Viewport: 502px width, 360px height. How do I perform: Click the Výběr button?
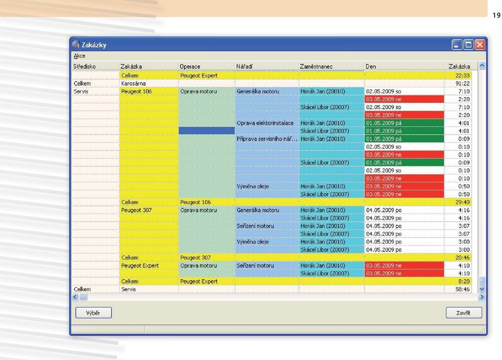coord(94,313)
